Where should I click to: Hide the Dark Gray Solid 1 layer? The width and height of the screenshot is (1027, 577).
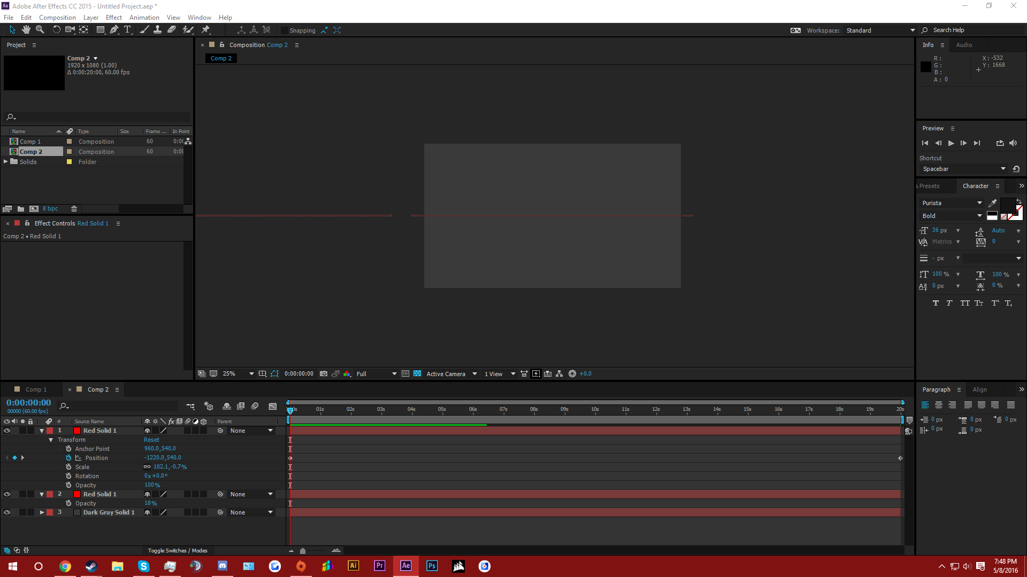pyautogui.click(x=7, y=512)
